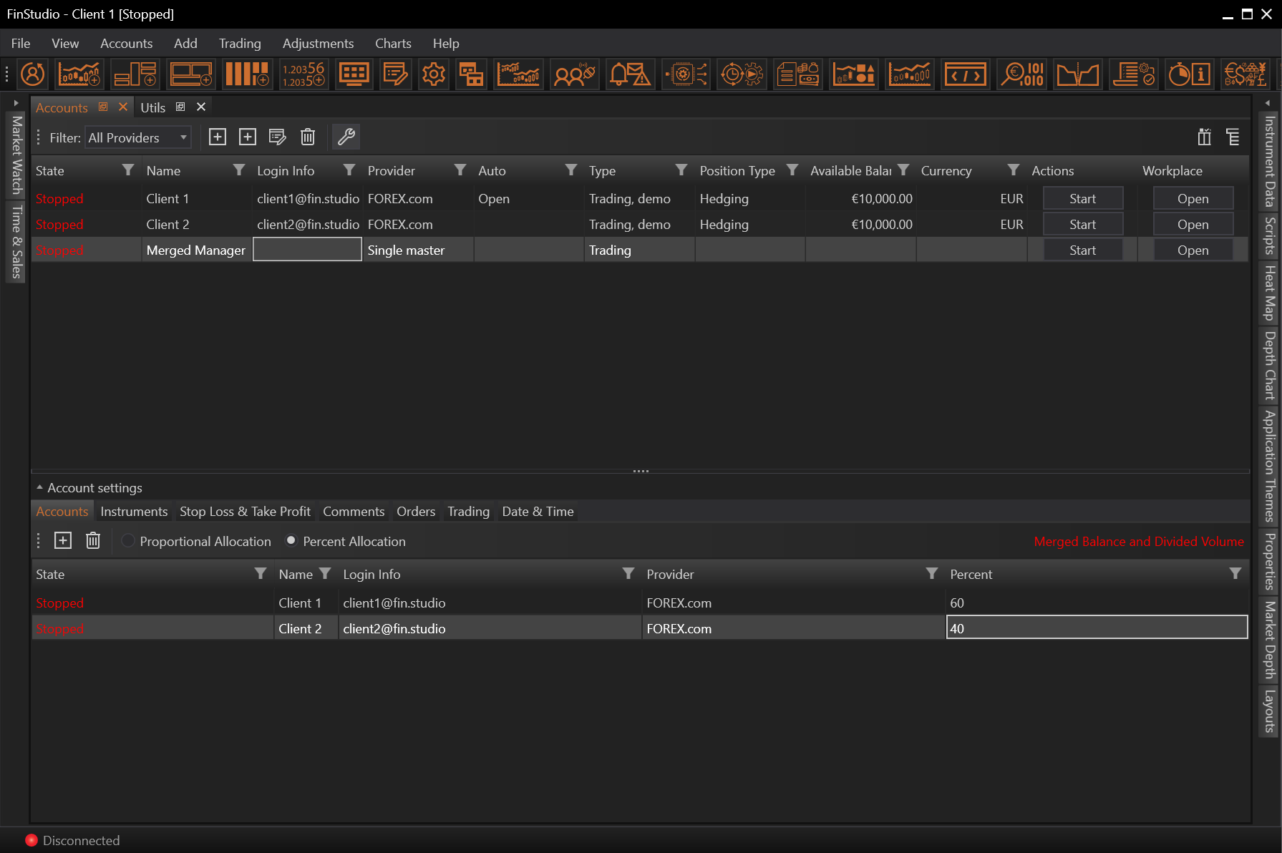Collapse the Account settings section
Screen dimensions: 1282x853
point(40,487)
